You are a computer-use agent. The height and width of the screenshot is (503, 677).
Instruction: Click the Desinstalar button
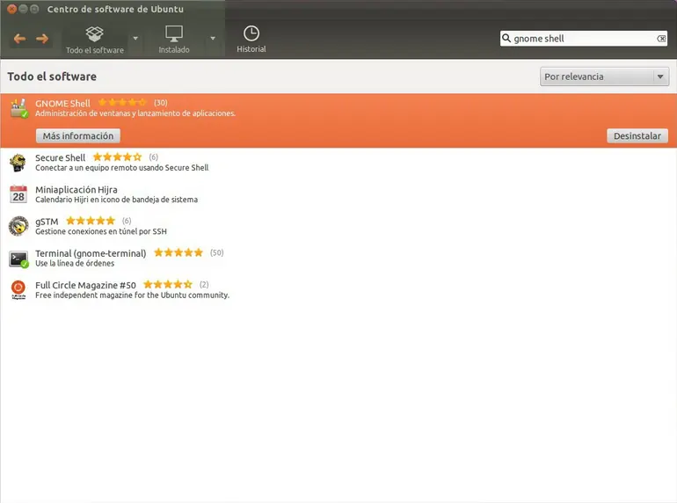point(637,135)
